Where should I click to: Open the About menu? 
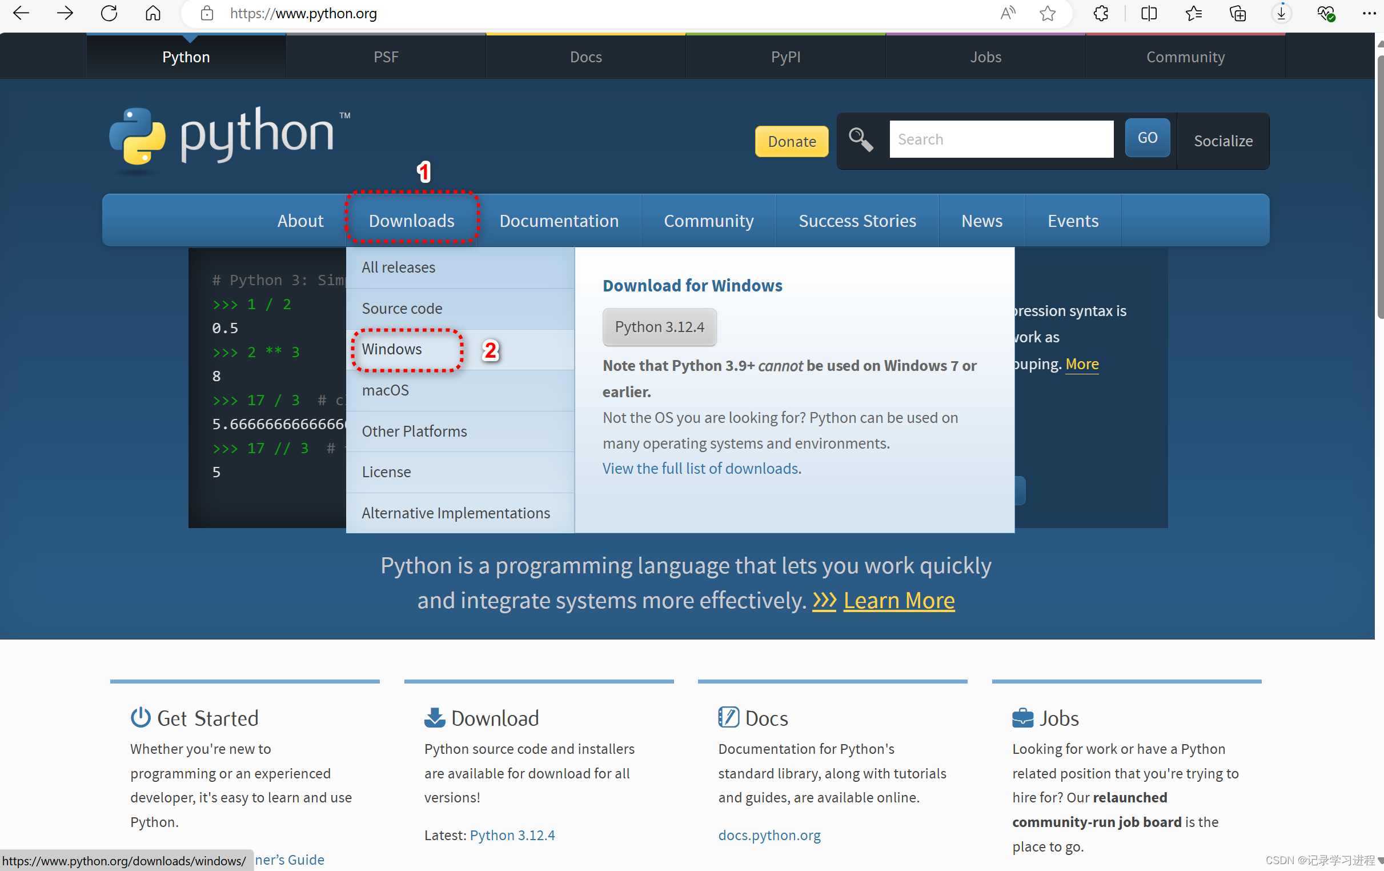tap(300, 221)
